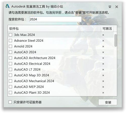Enable the AutoCAD 2024 checkbox
Screen dimensions: 126x113
10,52
